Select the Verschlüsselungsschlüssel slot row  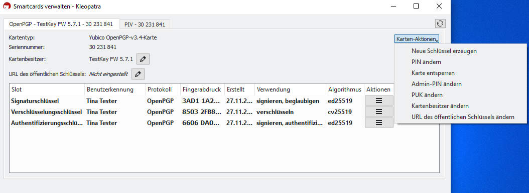pyautogui.click(x=46, y=111)
